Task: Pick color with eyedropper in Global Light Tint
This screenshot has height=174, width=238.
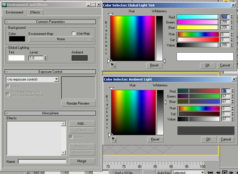Action: click(113, 66)
